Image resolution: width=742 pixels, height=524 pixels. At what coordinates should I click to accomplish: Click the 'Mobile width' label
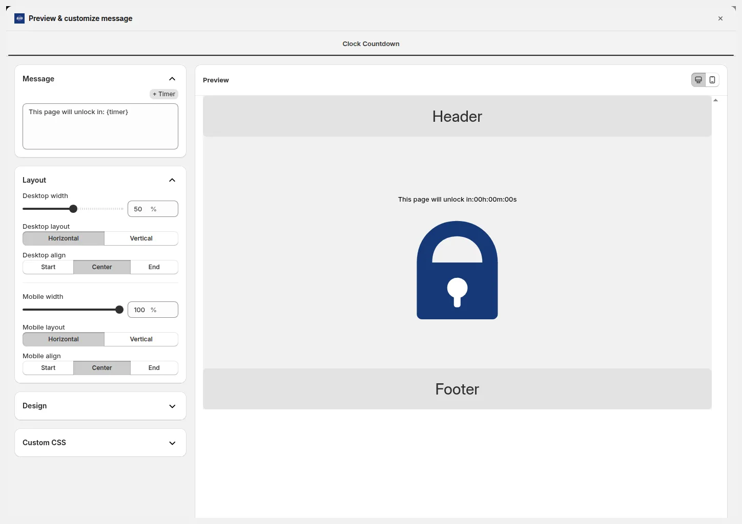(43, 297)
